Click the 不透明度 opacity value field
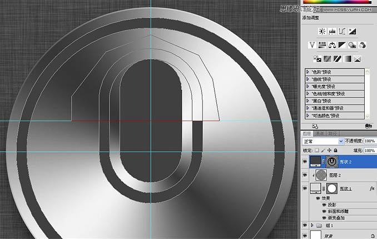Viewport: 377px width, 239px height. coord(370,141)
